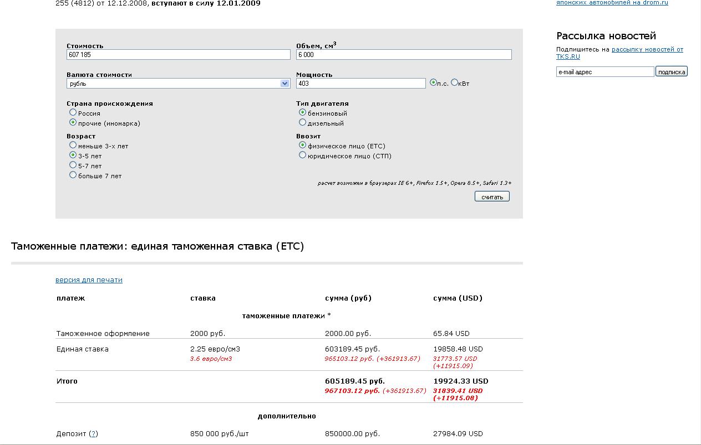Viewport: 701px width, 445px height.
Task: Click the Мощность power input field
Action: click(x=361, y=84)
